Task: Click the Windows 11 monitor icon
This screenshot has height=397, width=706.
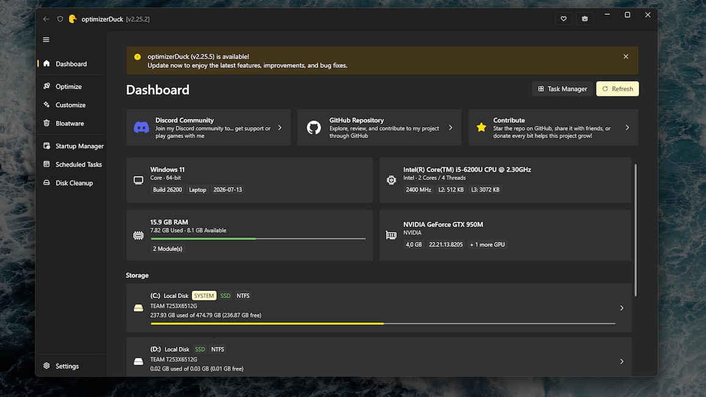Action: tap(138, 180)
